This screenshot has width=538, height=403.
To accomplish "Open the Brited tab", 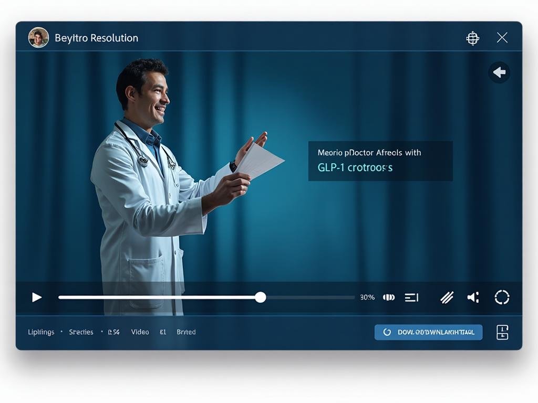I will point(186,332).
